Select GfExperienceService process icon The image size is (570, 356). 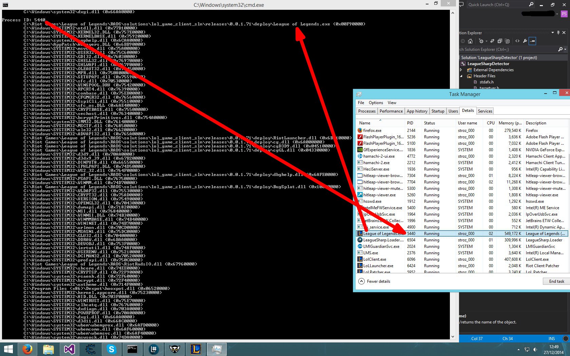360,150
